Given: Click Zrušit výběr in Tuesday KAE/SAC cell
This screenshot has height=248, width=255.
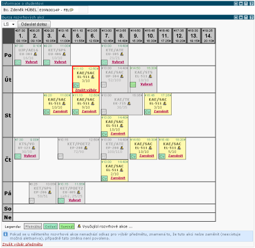Looking at the screenshot, I should coord(86,90).
